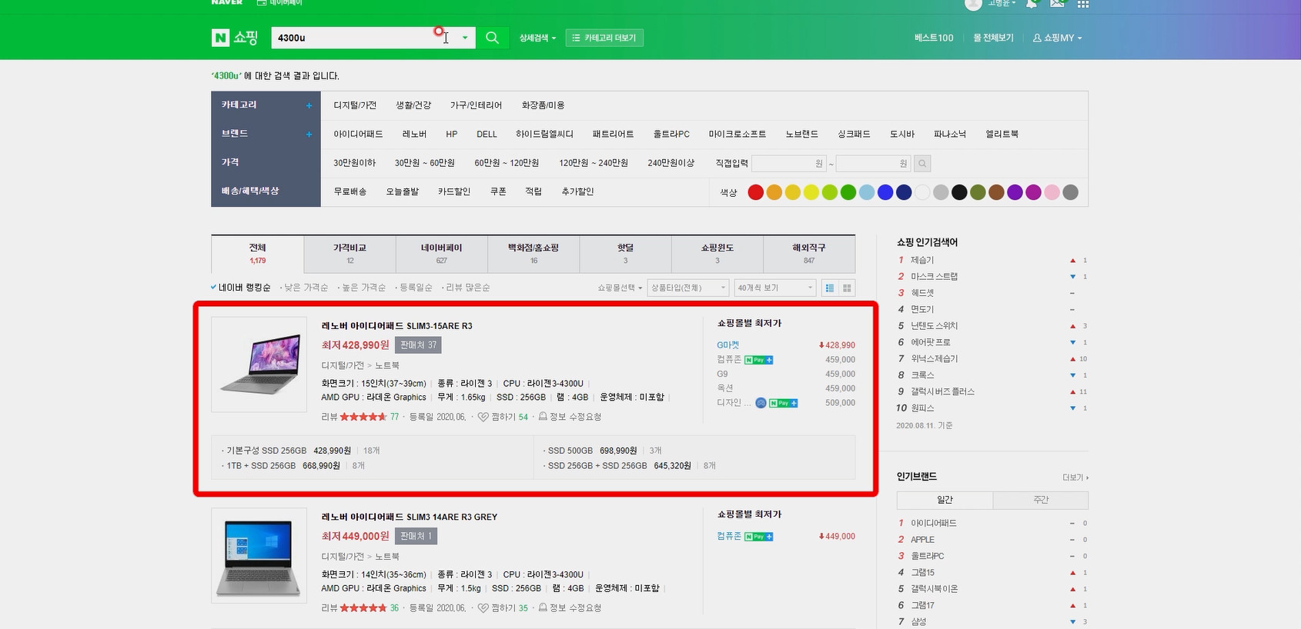Image resolution: width=1301 pixels, height=629 pixels.
Task: Open the mail envelope icon
Action: (x=1057, y=4)
